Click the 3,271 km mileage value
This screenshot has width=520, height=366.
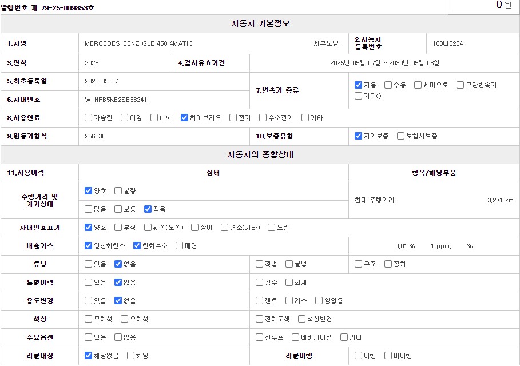pyautogui.click(x=499, y=200)
